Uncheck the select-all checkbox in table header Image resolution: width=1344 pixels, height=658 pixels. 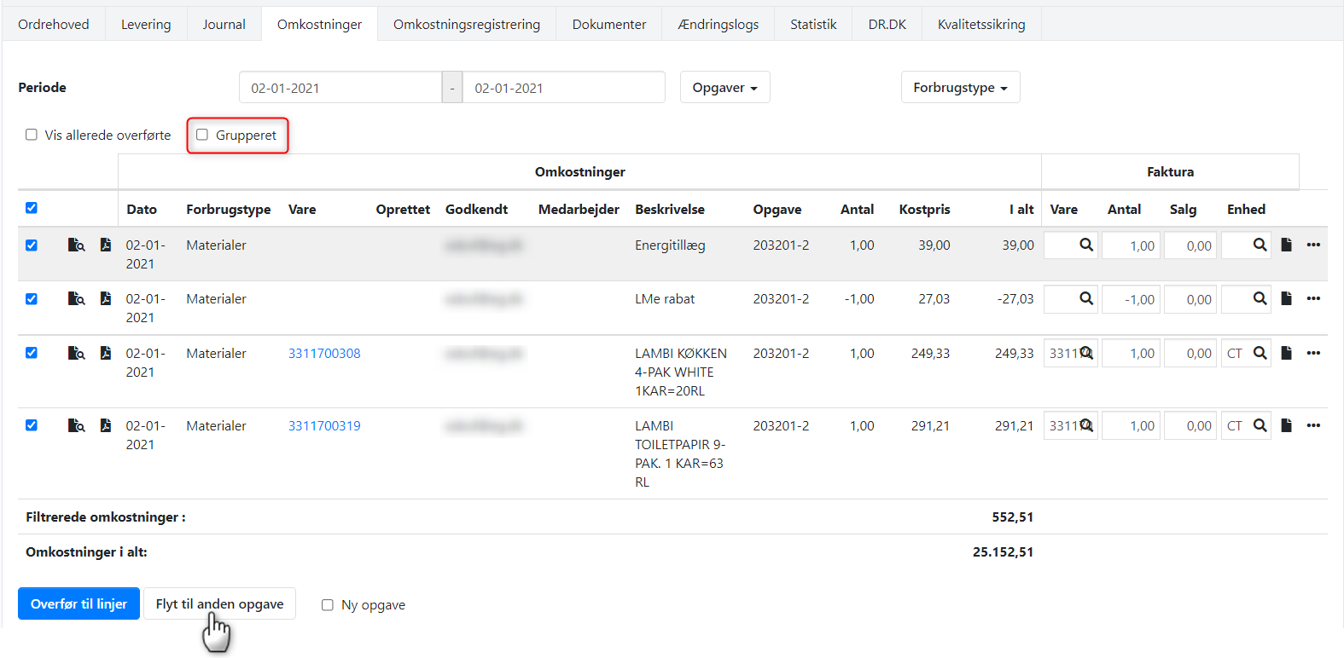(32, 208)
